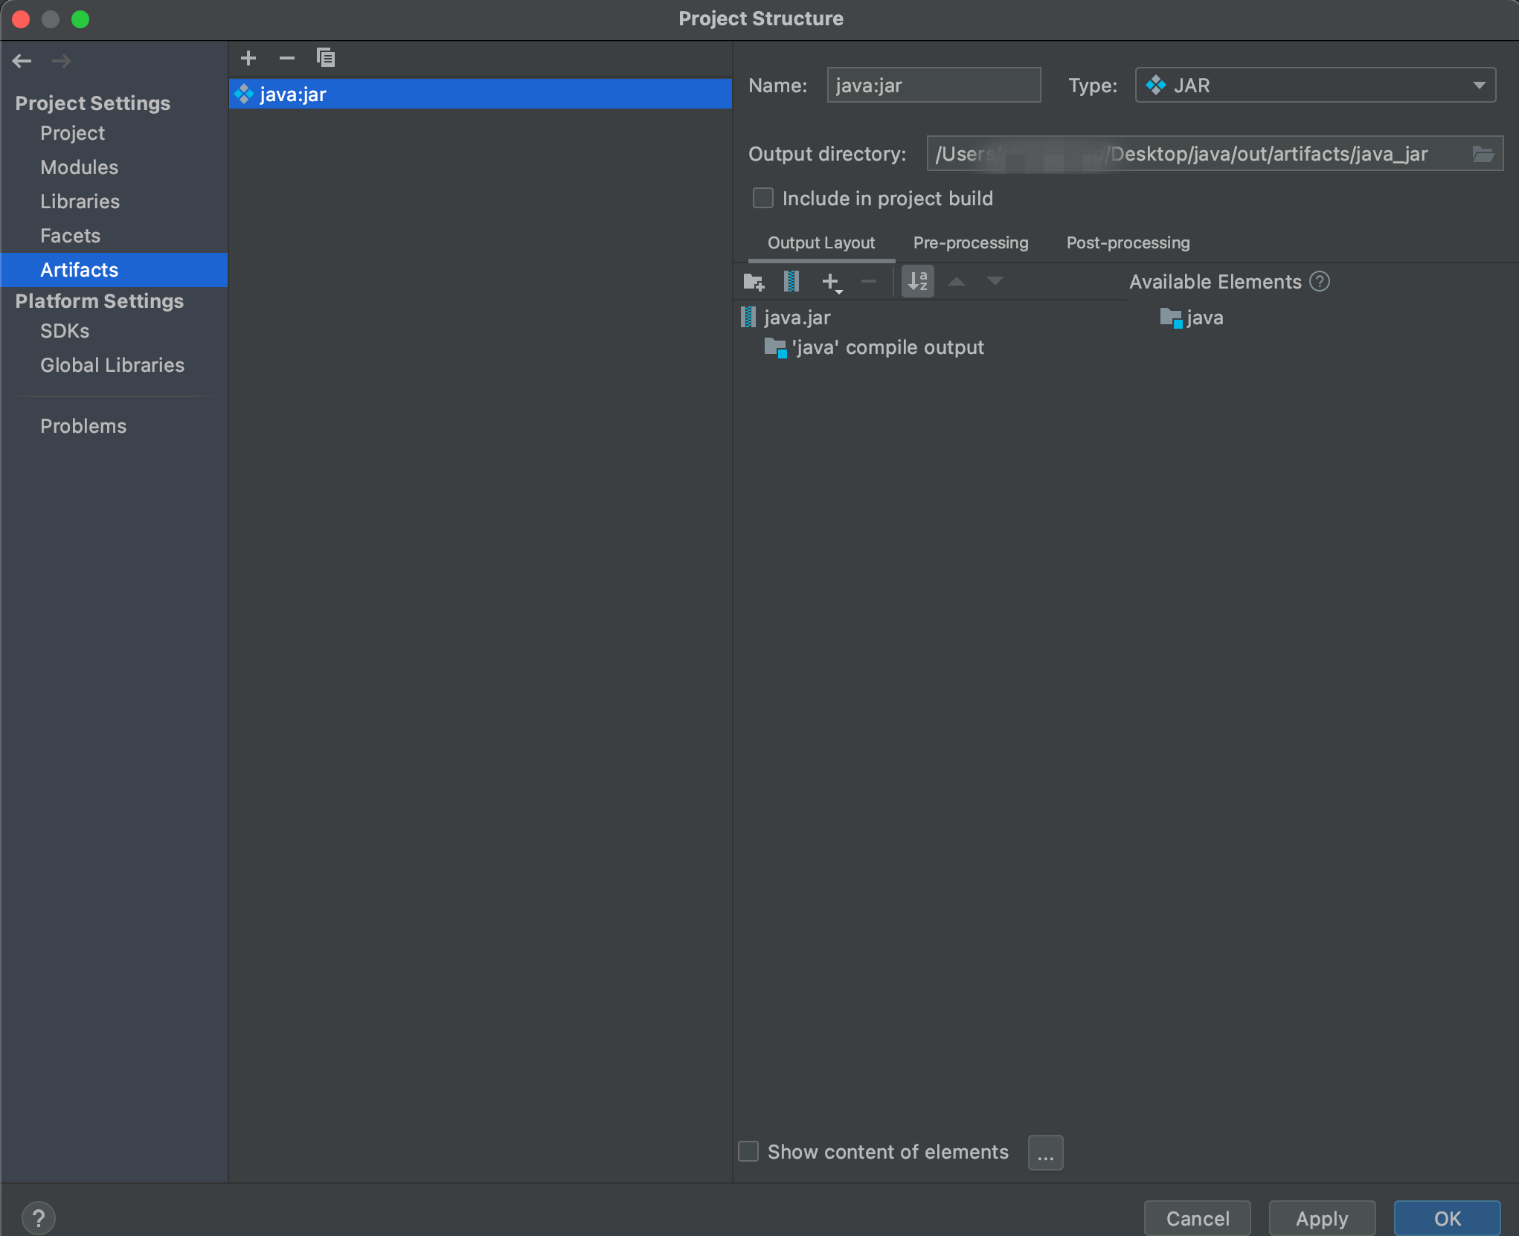Open the artifact Type dropdown

click(x=1314, y=86)
